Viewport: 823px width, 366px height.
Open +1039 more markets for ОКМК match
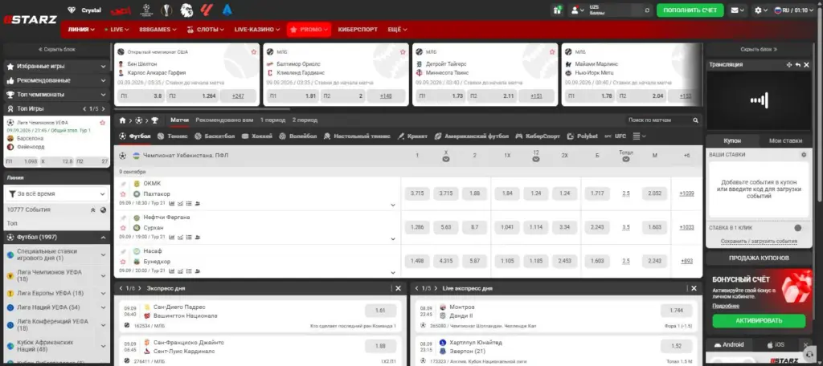(686, 193)
